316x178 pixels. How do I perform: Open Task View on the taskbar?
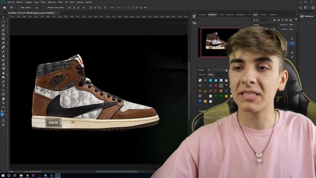(x=15, y=176)
